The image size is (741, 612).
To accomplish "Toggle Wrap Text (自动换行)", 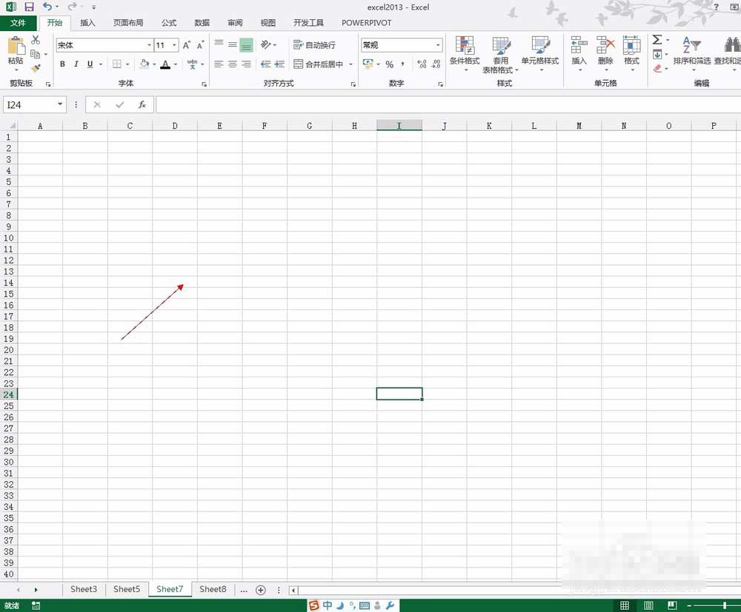I will 314,45.
